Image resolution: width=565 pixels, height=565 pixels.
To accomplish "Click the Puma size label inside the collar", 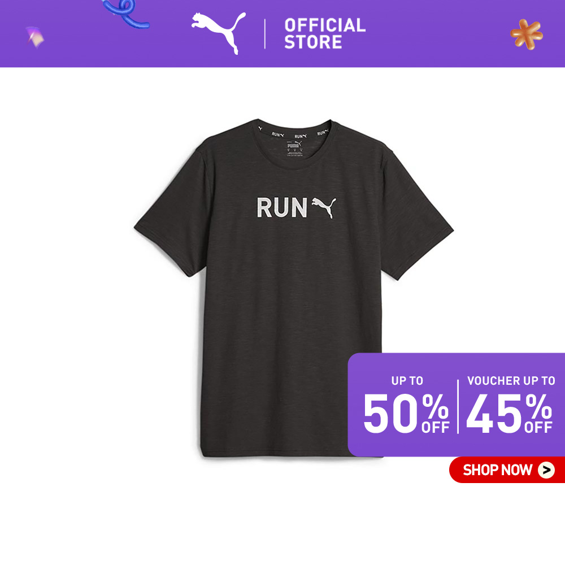I will (x=294, y=149).
